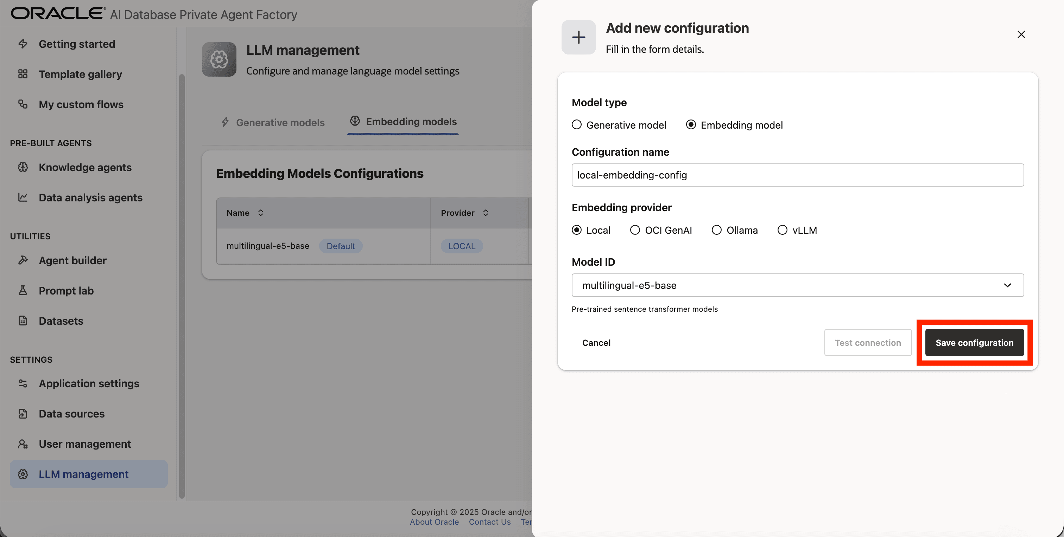Select the Ollama provider option
The width and height of the screenshot is (1064, 537).
point(717,230)
